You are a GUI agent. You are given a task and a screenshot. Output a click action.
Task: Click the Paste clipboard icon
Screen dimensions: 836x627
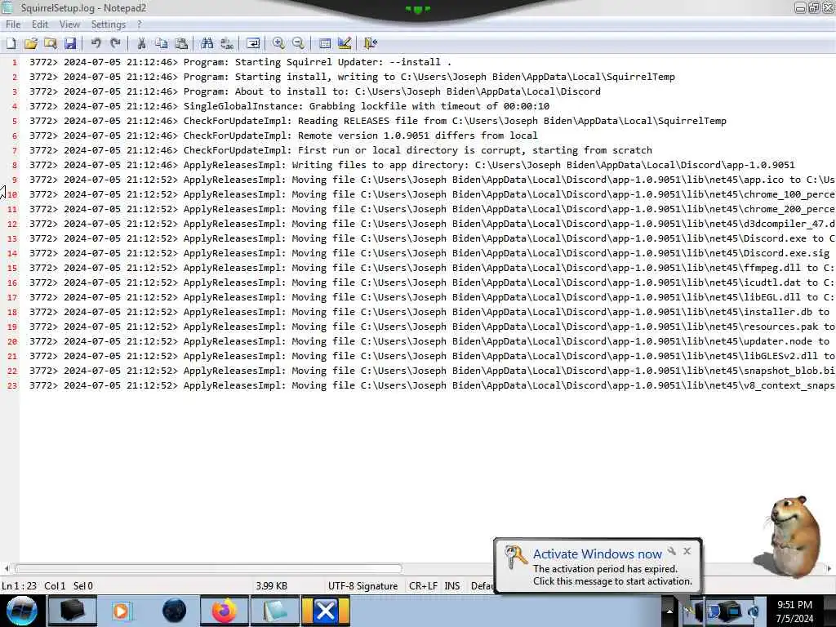point(181,44)
